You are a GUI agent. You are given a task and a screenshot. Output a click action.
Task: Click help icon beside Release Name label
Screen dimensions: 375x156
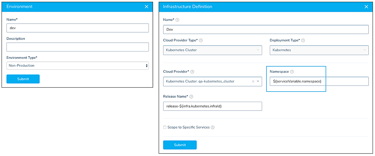pos(191,97)
